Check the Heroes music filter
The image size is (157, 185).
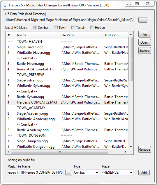click(92, 28)
